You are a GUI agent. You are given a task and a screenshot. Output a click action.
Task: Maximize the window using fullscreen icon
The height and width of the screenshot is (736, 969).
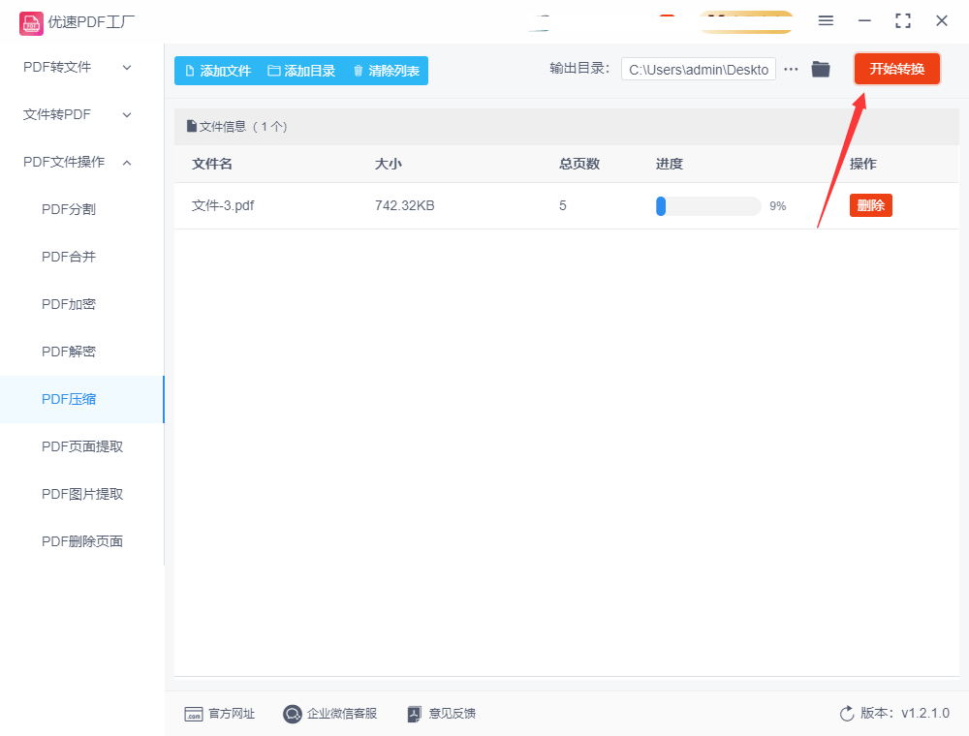(903, 20)
